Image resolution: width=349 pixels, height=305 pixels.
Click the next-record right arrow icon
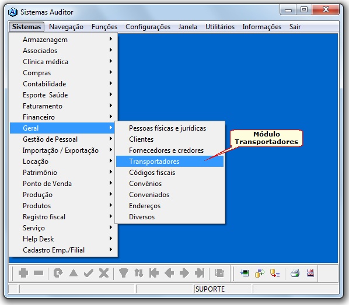tap(184, 273)
